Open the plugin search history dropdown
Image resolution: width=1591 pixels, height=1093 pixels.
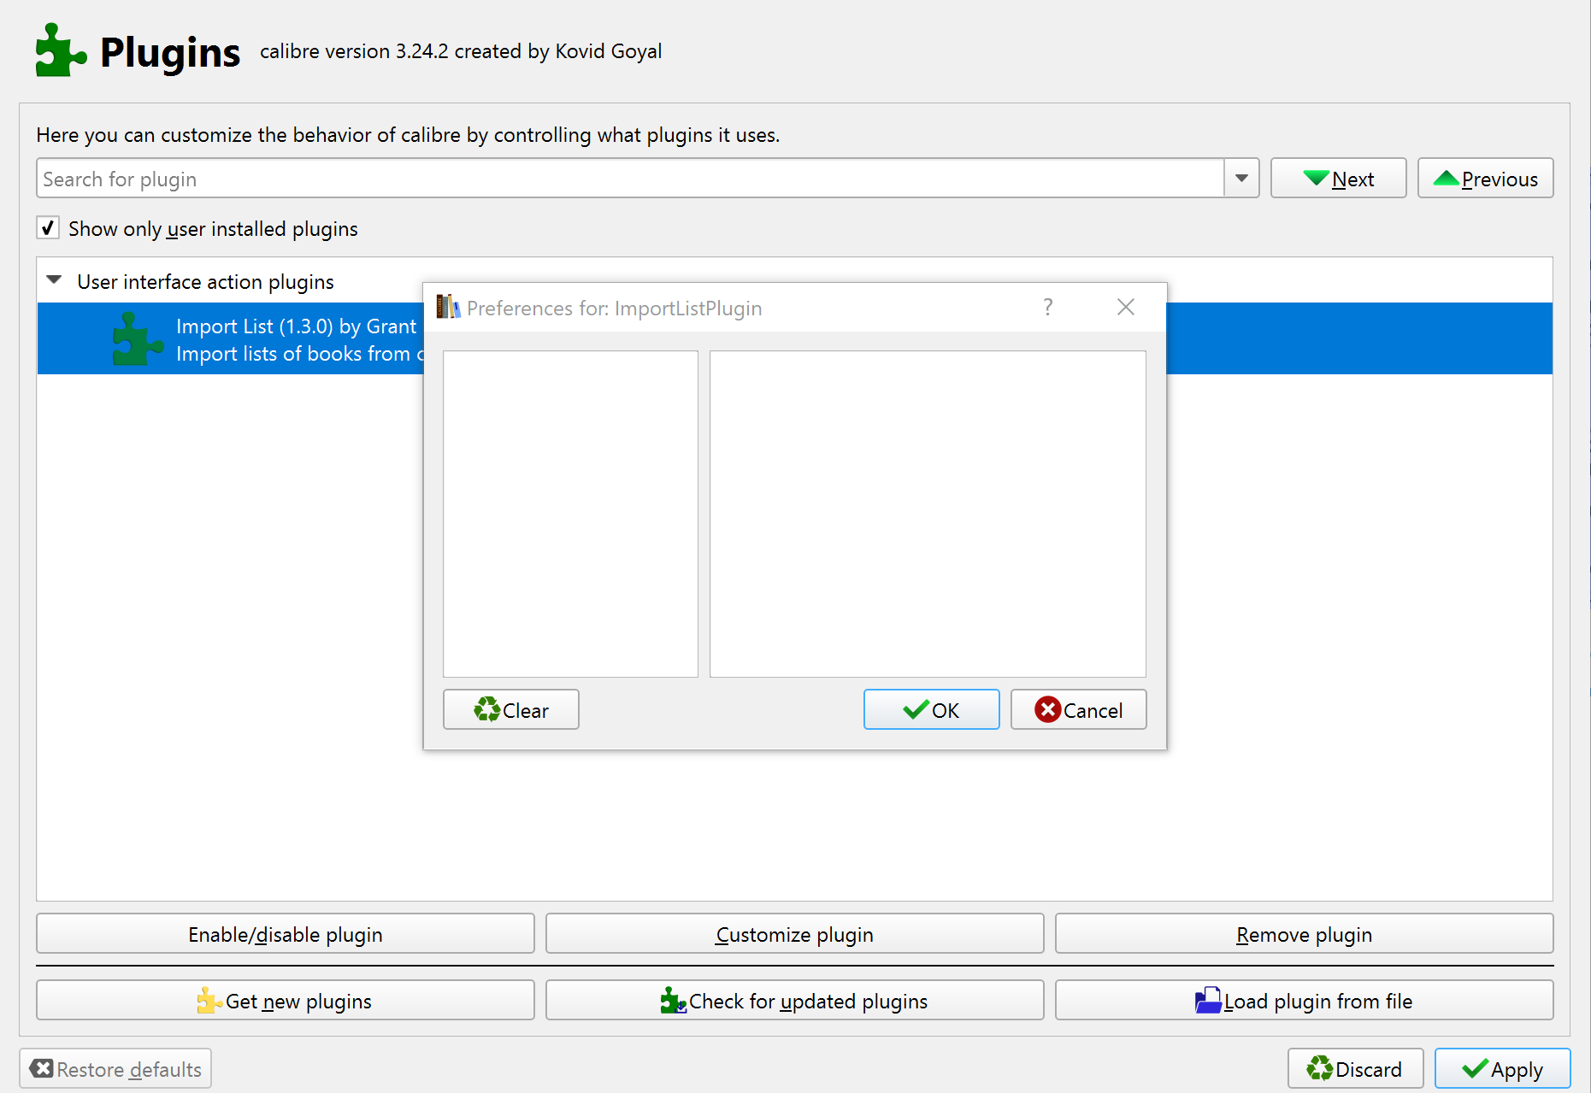(x=1241, y=179)
